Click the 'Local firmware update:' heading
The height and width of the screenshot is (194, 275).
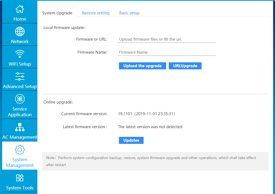pos(64,28)
